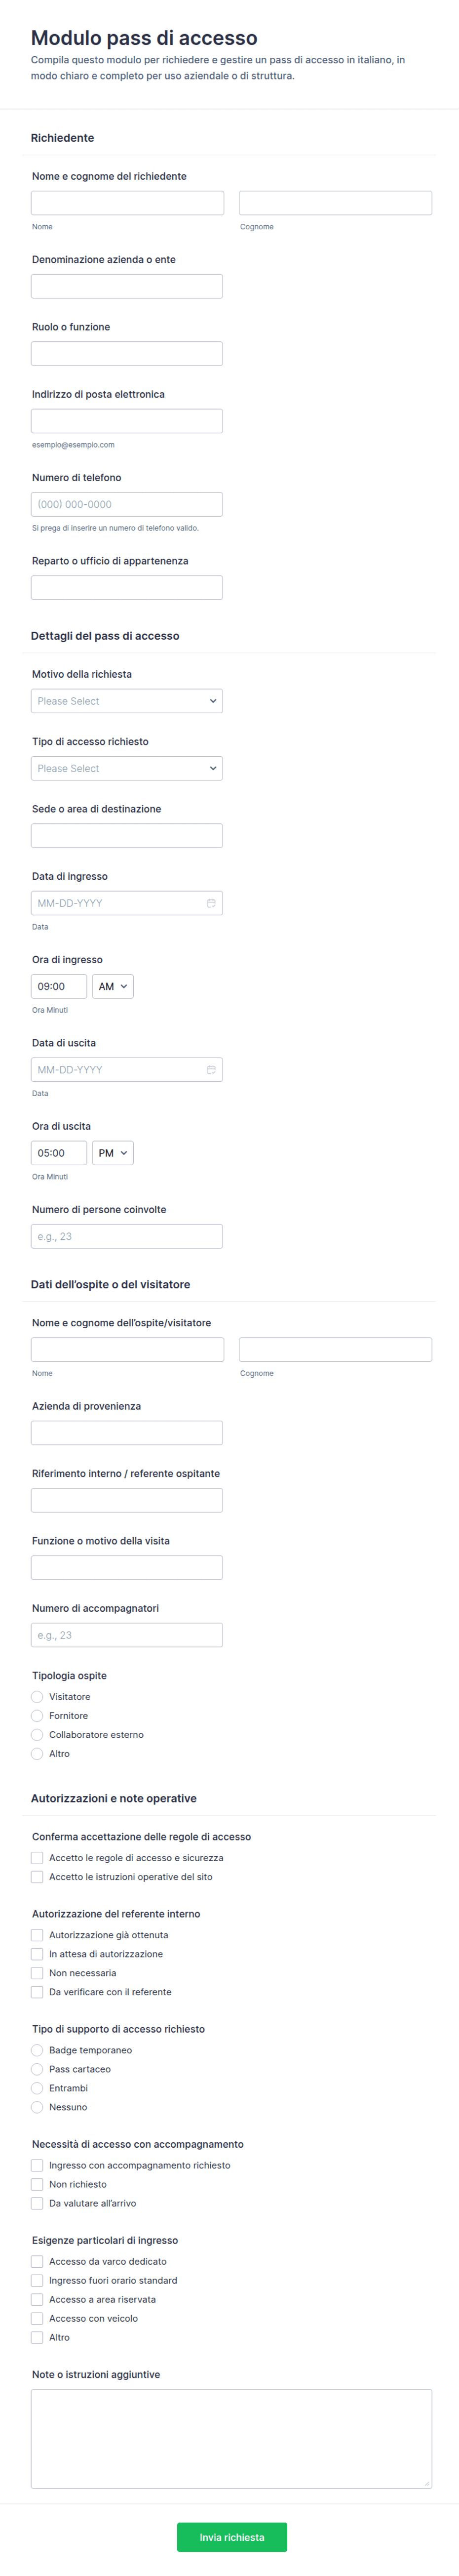Click the Note o istruzioni aggiuntive textarea

tap(232, 2438)
